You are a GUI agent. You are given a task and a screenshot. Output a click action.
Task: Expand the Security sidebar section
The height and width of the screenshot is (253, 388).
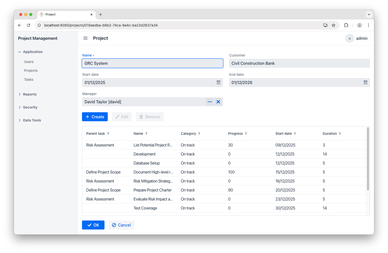pyautogui.click(x=30, y=107)
